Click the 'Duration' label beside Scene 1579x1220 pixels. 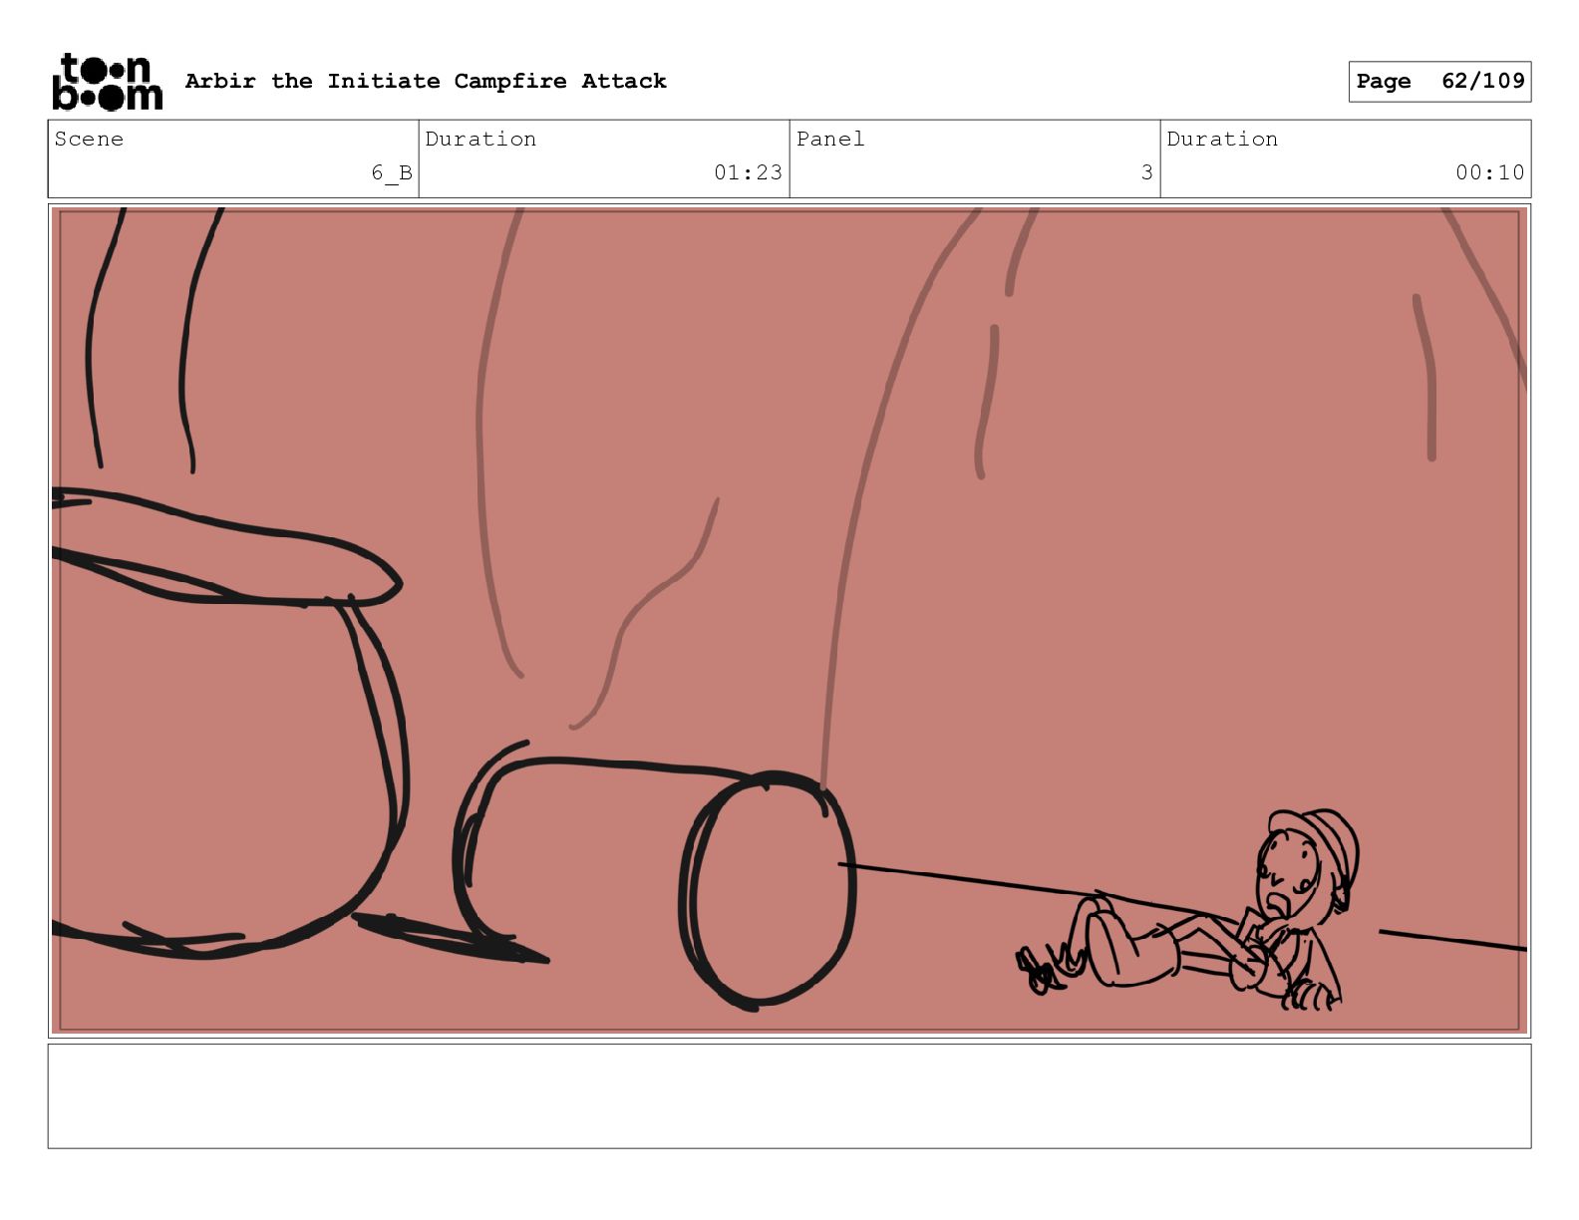click(480, 139)
